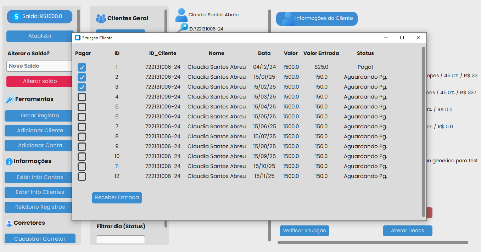Screen dimensions: 481x252
Task: Uncheck the Pagar checkbox for installment 3
Action: tap(82, 87)
